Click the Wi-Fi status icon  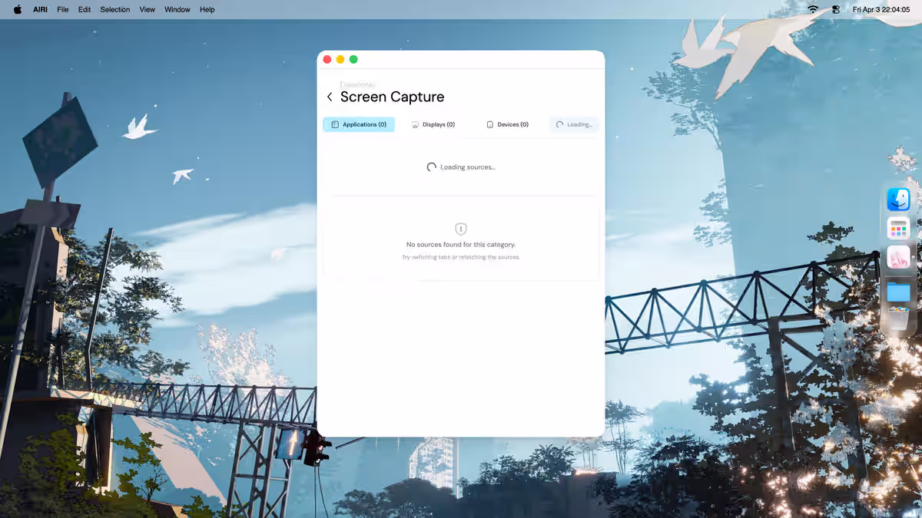[x=813, y=9]
